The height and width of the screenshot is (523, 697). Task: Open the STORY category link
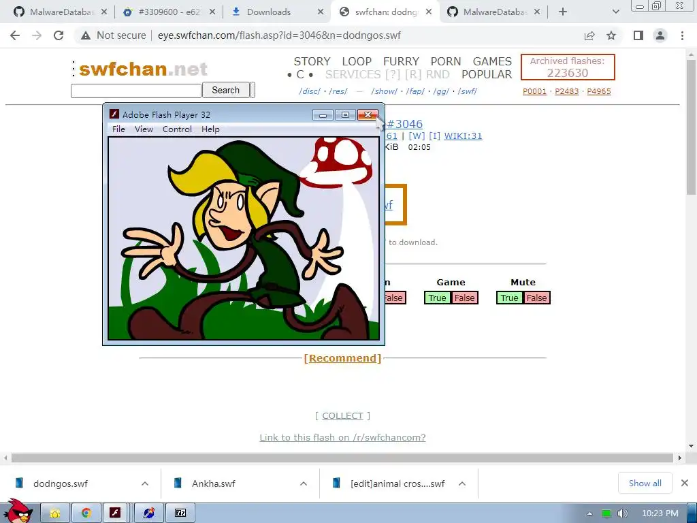pos(312,61)
